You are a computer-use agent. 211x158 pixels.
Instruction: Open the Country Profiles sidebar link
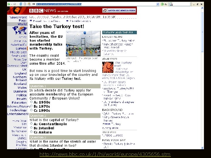point(21,143)
